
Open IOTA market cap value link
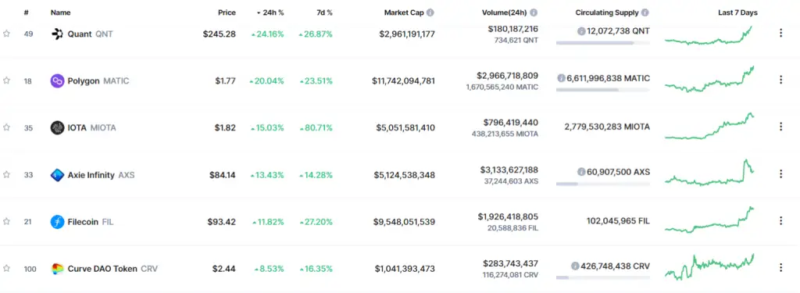[x=405, y=127]
